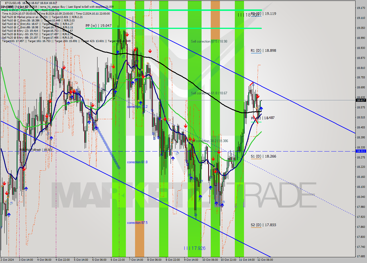
Task: Click the 'Sell correction 87.5 | 18.98' label
Action: (x=209, y=41)
